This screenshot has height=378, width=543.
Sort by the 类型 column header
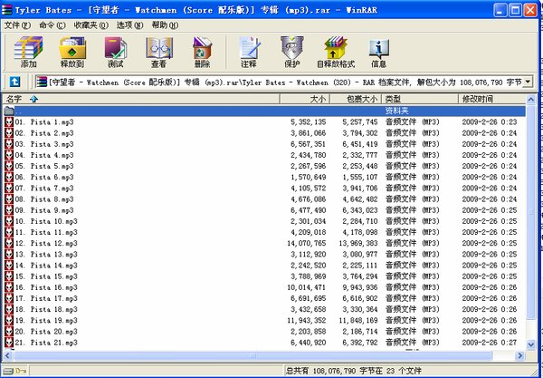(420, 99)
